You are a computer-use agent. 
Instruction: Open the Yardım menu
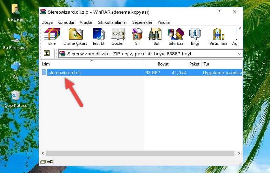click(164, 22)
